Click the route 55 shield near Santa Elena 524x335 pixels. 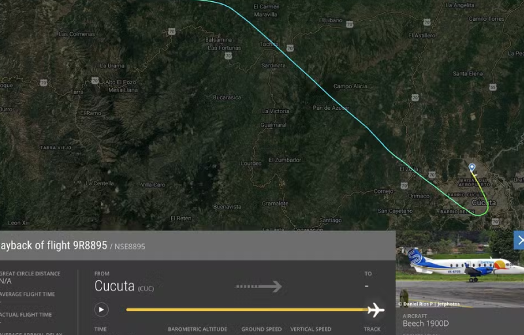(x=493, y=88)
